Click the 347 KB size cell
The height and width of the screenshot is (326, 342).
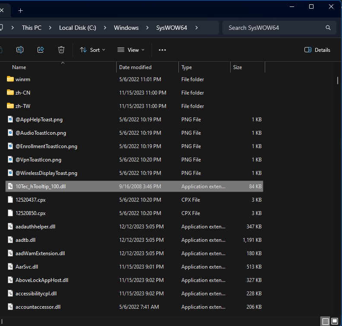point(254,227)
